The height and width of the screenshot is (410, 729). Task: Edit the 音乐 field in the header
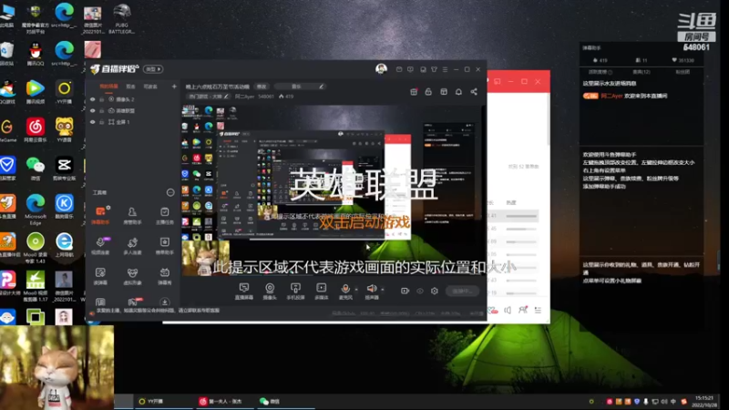pos(300,87)
